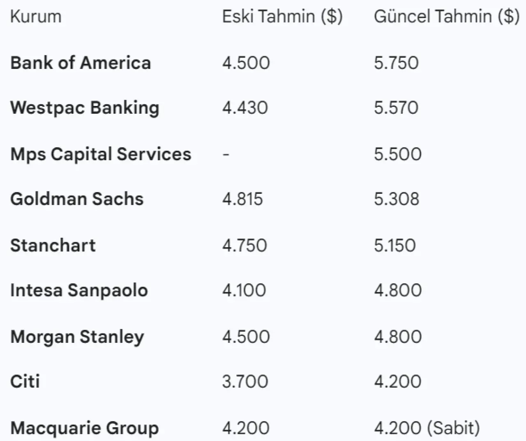Select the Citi row label
Screen dimensions: 526x441
(x=25, y=381)
